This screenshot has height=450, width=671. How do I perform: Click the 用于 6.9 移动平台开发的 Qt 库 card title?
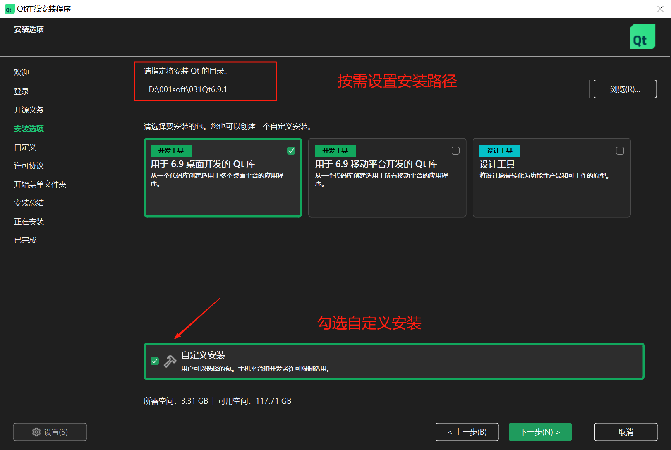pyautogui.click(x=376, y=164)
